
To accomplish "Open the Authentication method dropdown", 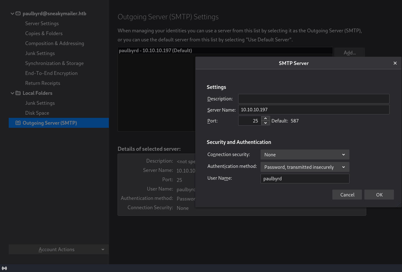I will 304,167.
